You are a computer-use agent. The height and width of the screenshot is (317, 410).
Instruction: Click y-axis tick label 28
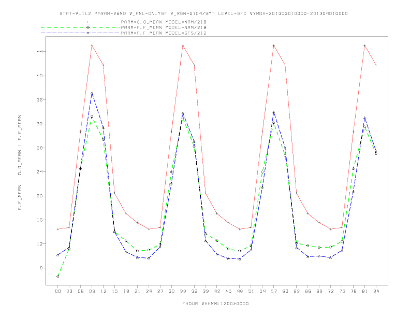pyautogui.click(x=40, y=148)
